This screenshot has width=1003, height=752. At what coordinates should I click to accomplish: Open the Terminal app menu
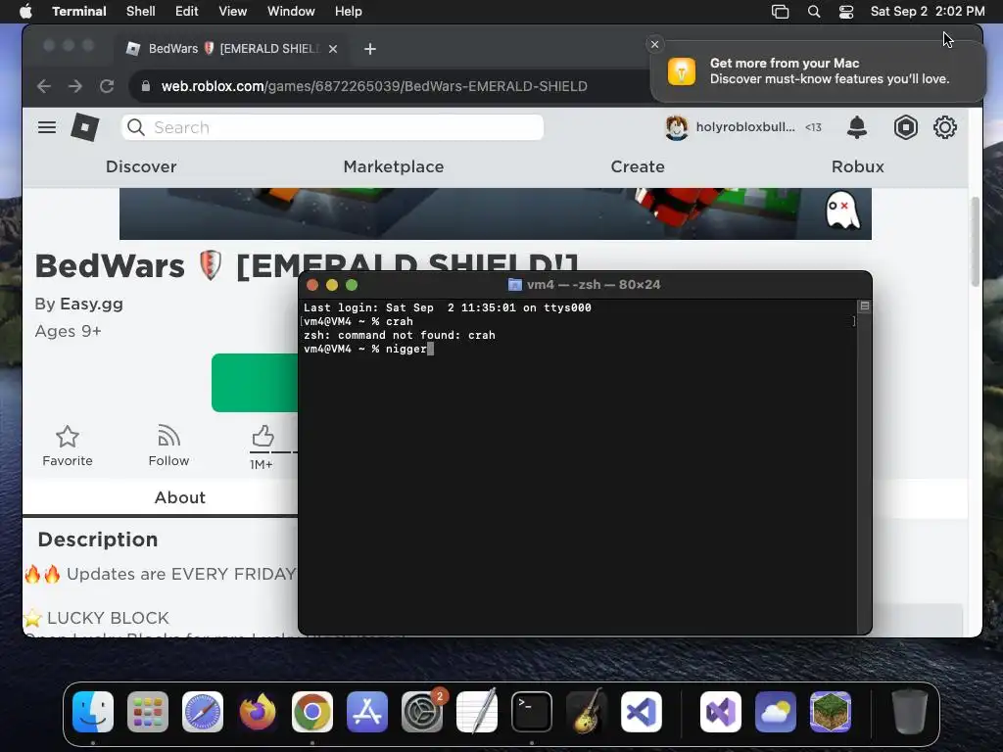(78, 11)
